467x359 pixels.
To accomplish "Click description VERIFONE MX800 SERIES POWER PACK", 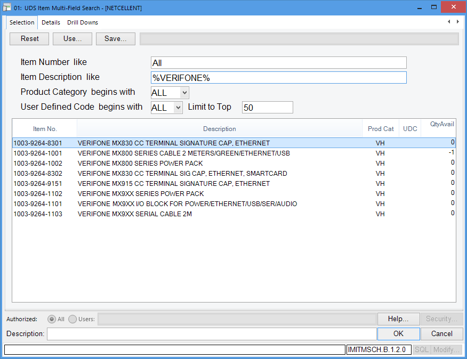I will point(140,163).
